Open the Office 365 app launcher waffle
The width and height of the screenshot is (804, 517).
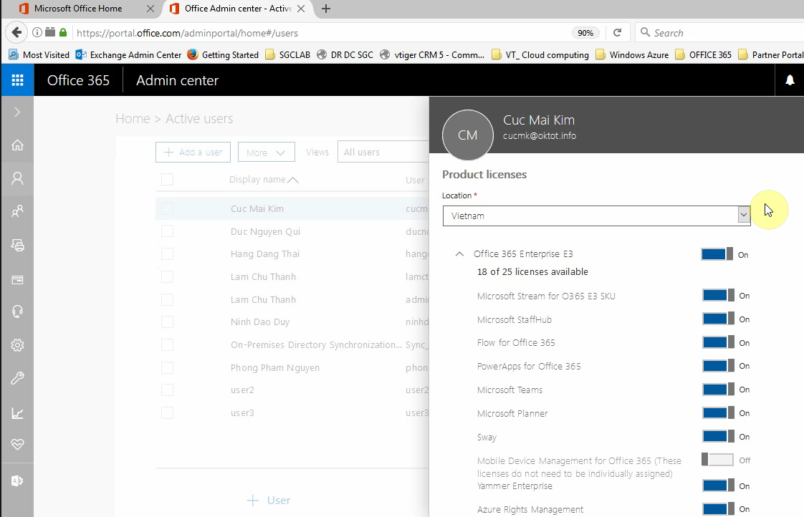17,80
